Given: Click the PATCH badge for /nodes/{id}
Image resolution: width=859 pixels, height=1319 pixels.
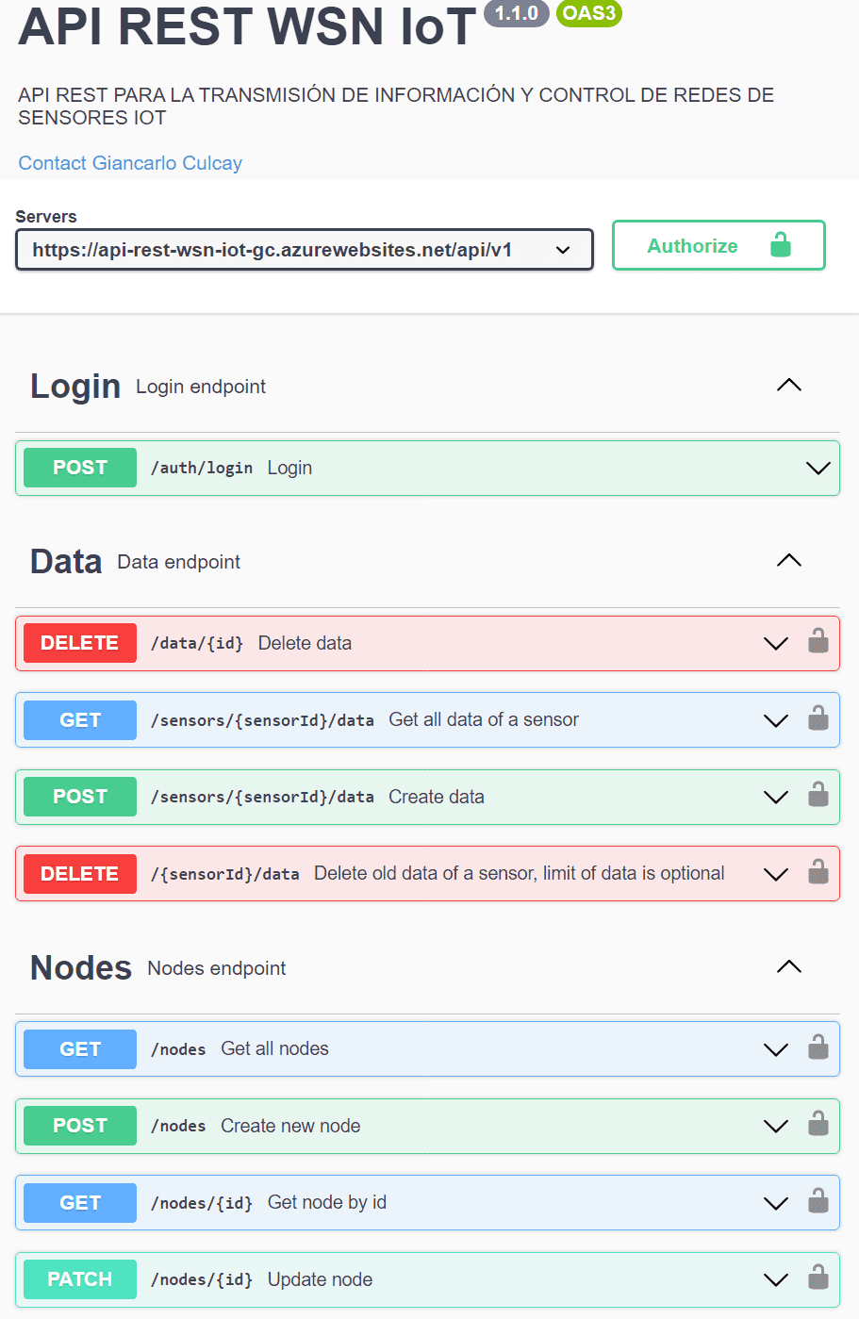Looking at the screenshot, I should tap(80, 1279).
